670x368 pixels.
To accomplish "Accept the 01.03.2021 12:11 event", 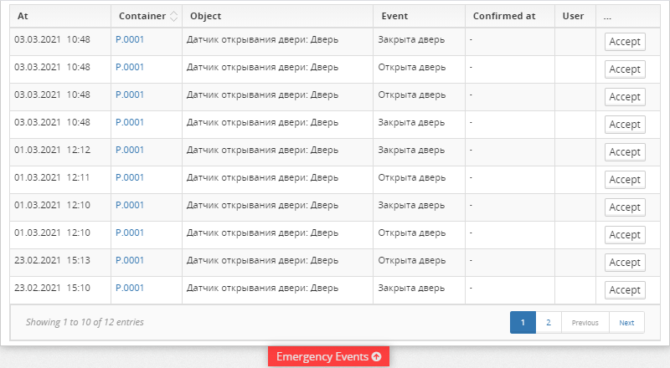I will 625,180.
